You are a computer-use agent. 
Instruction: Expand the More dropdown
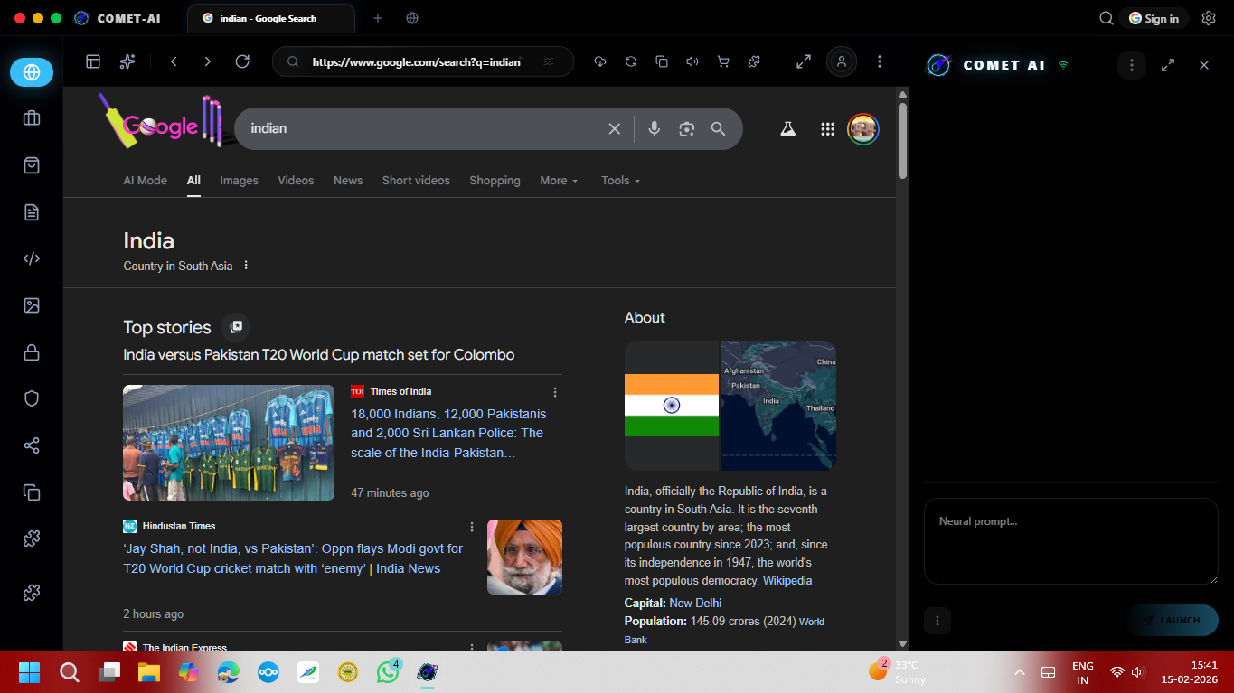559,181
